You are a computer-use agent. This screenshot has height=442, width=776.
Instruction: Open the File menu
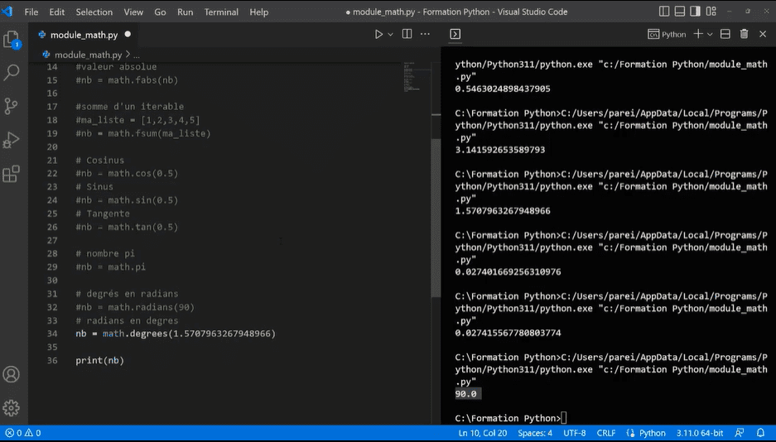pos(31,12)
